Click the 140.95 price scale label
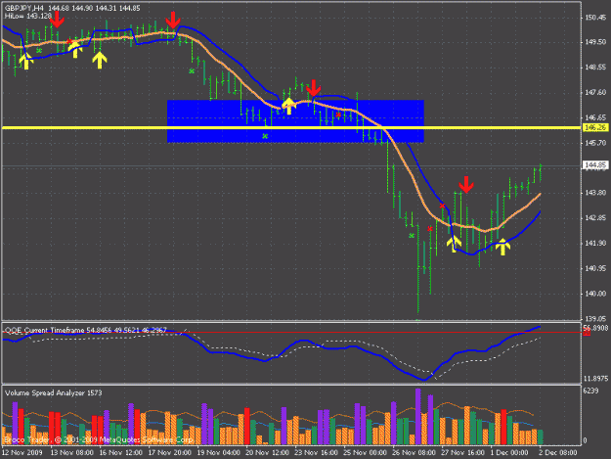Screen dimensions: 611x459 [595, 268]
